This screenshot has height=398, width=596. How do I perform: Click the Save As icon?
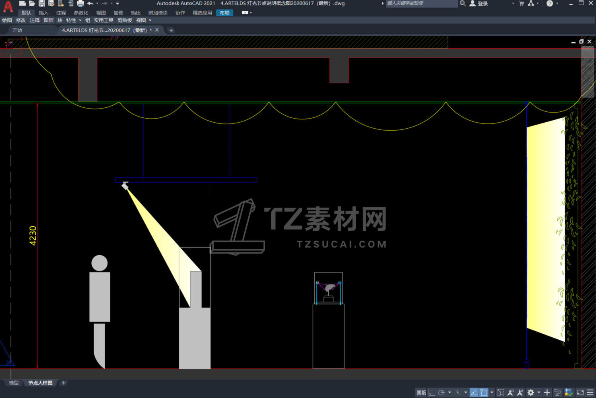(52, 3)
